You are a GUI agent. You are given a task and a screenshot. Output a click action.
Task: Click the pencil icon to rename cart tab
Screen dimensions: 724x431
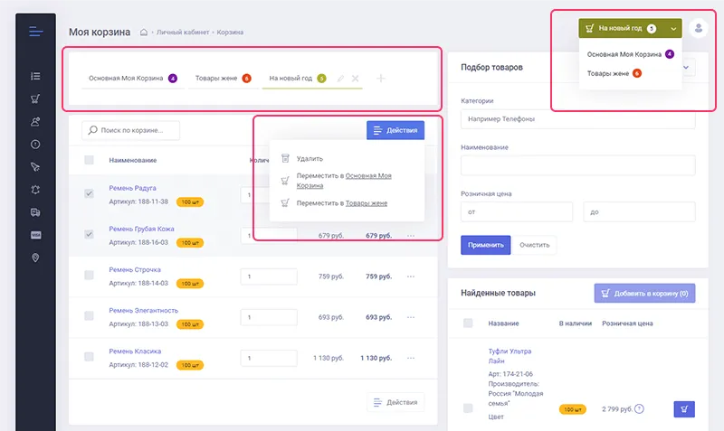coord(340,79)
